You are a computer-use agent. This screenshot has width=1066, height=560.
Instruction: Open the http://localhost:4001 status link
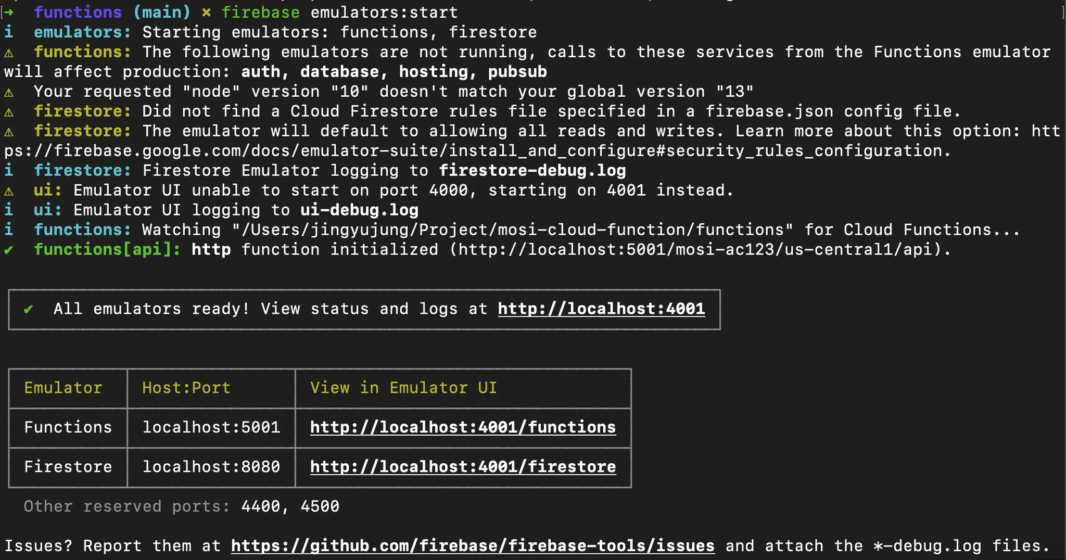tap(601, 309)
